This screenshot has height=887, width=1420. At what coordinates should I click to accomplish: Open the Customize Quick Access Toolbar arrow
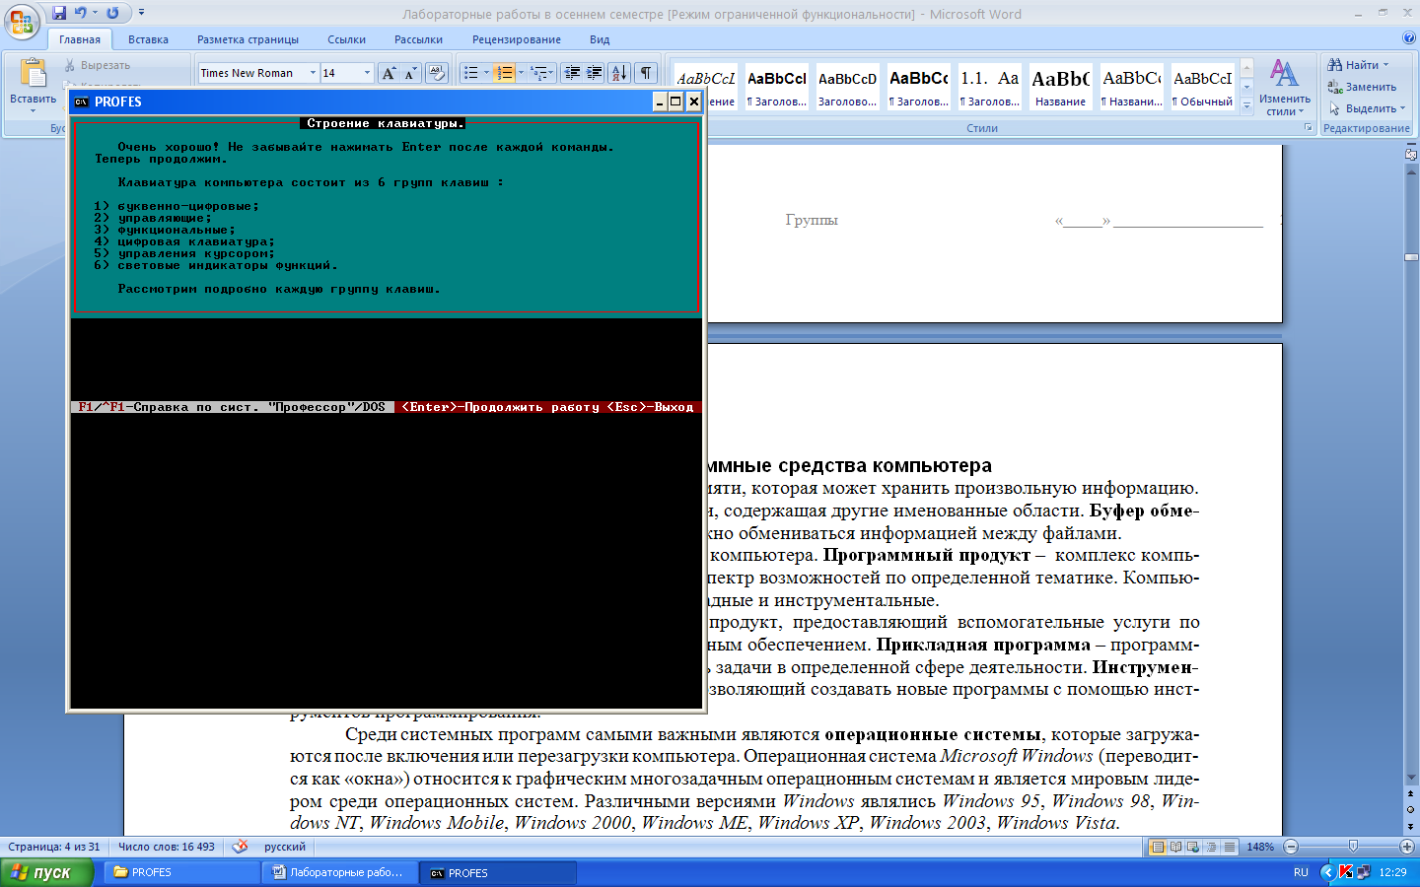pos(141,13)
